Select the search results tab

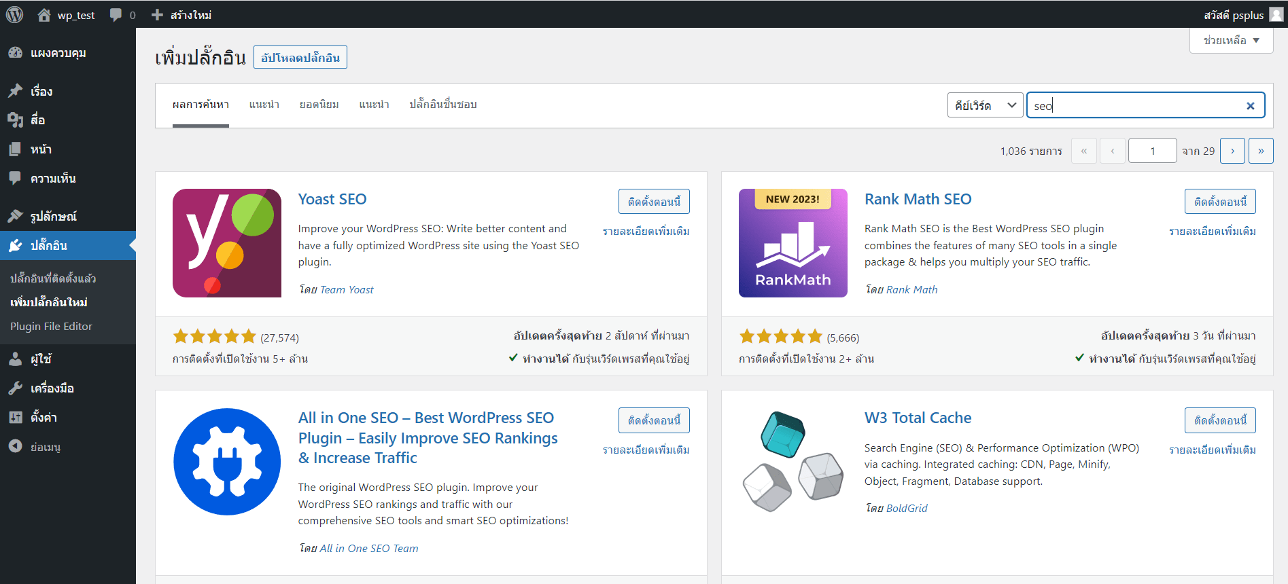[x=201, y=105]
